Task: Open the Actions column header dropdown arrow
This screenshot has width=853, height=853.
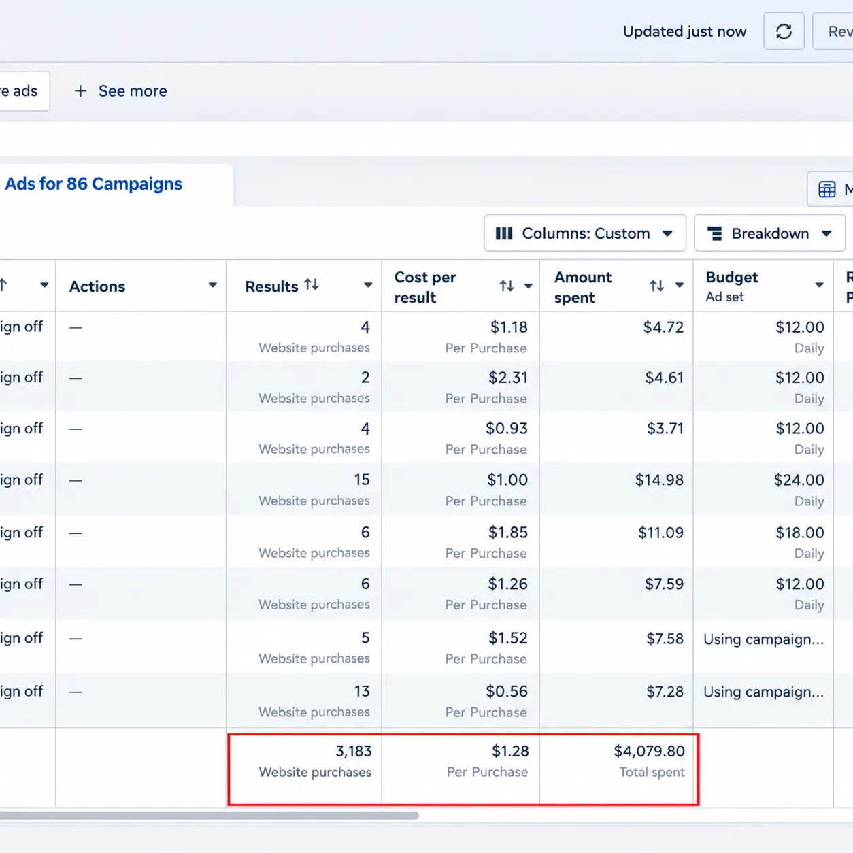Action: click(212, 286)
